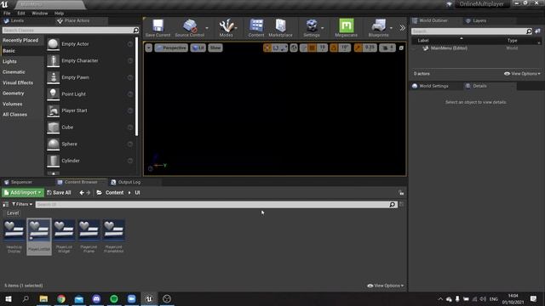Select the Cube actor icon

click(53, 127)
